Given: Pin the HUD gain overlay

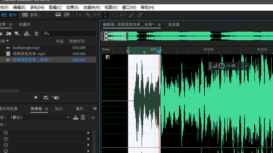Looking at the screenshot, I should click(246, 66).
